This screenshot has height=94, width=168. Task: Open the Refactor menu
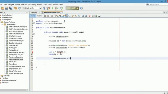point(24,4)
